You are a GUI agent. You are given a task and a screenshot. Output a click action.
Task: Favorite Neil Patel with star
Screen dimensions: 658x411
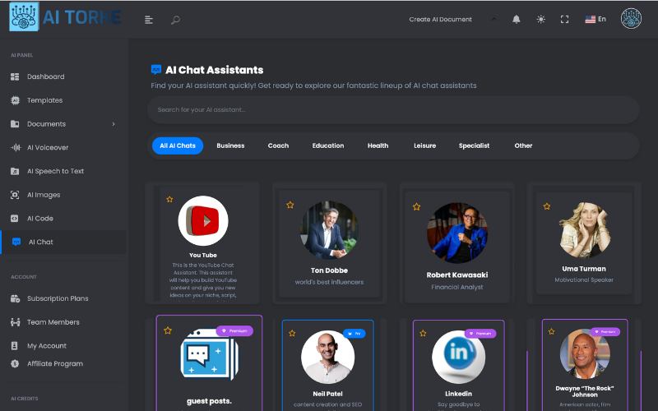292,334
